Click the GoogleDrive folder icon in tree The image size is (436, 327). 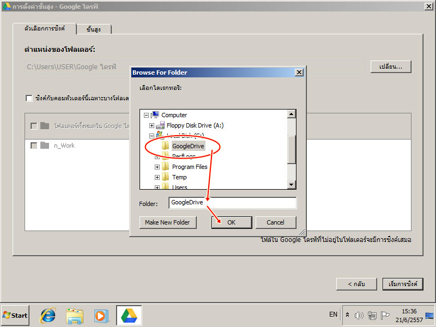click(166, 146)
